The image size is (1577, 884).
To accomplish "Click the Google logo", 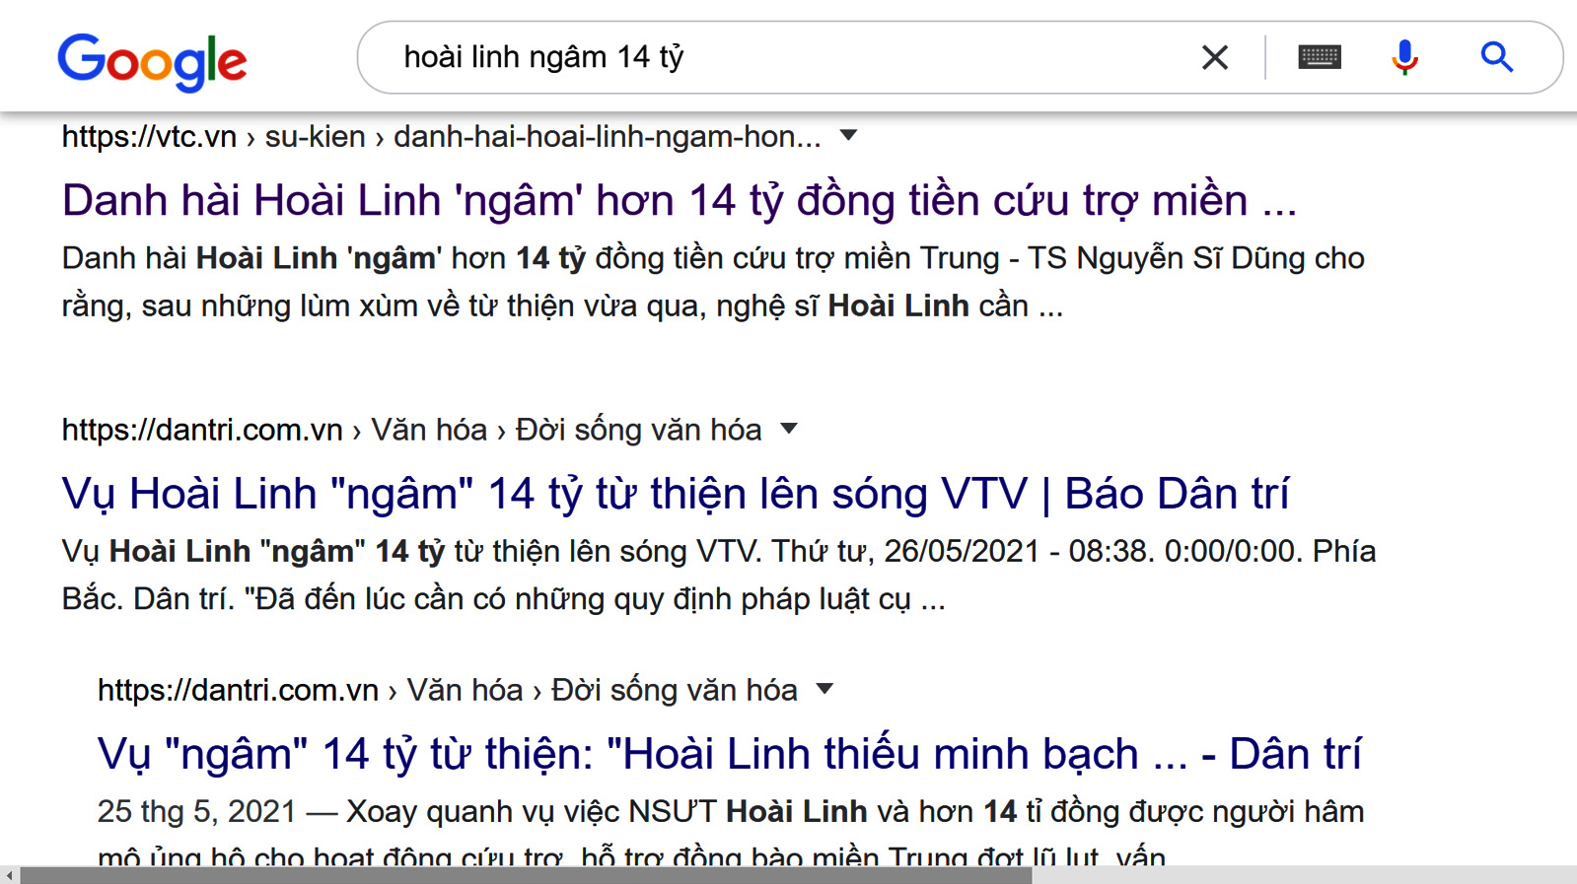I will click(x=152, y=61).
